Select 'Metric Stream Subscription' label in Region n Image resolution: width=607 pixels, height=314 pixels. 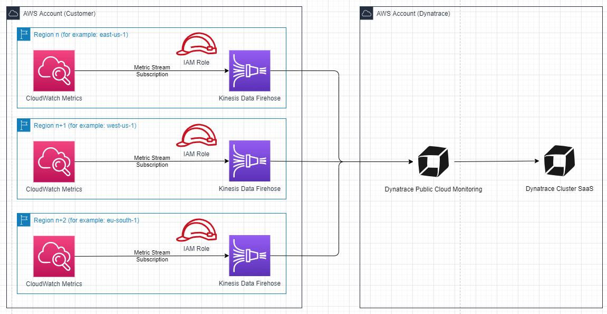[152, 70]
